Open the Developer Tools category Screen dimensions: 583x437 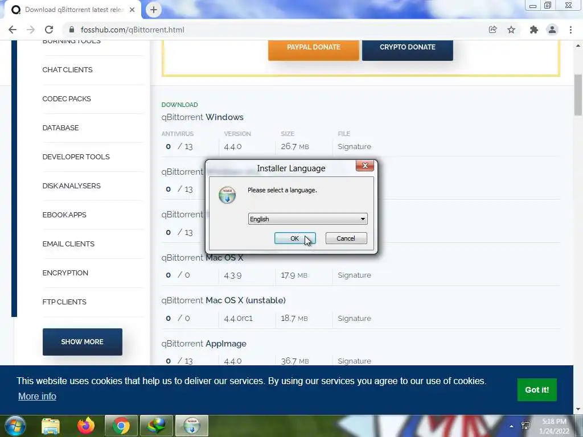point(76,157)
